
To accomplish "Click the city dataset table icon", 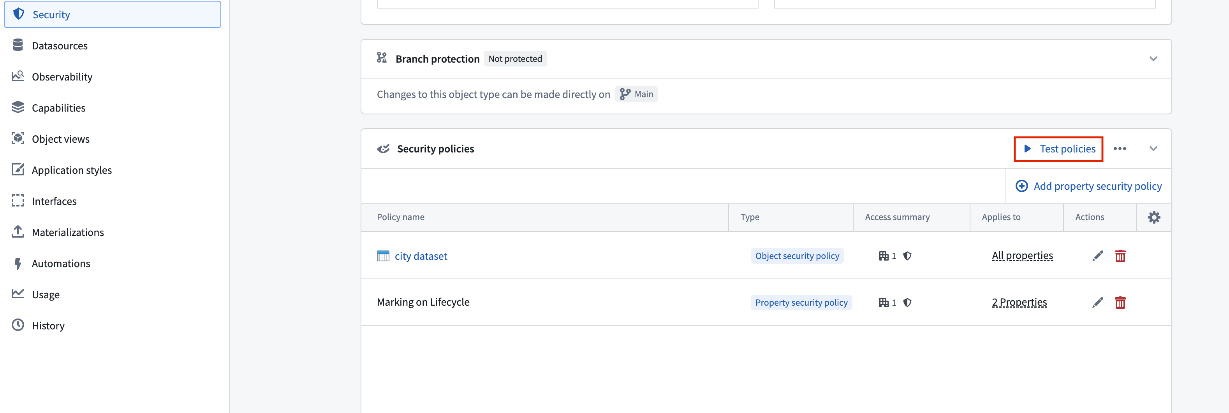I will pos(383,256).
